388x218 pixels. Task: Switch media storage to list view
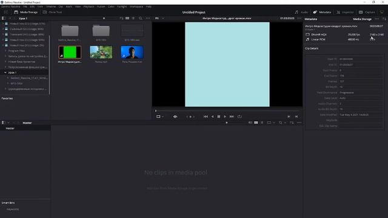(133, 18)
